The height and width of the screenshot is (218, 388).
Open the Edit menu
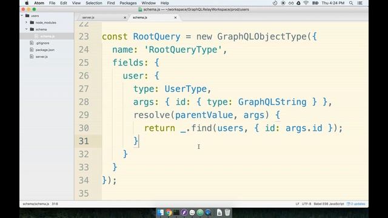click(64, 3)
